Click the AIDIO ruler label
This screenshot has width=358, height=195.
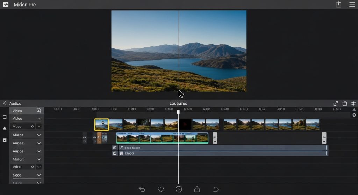(x=95, y=109)
